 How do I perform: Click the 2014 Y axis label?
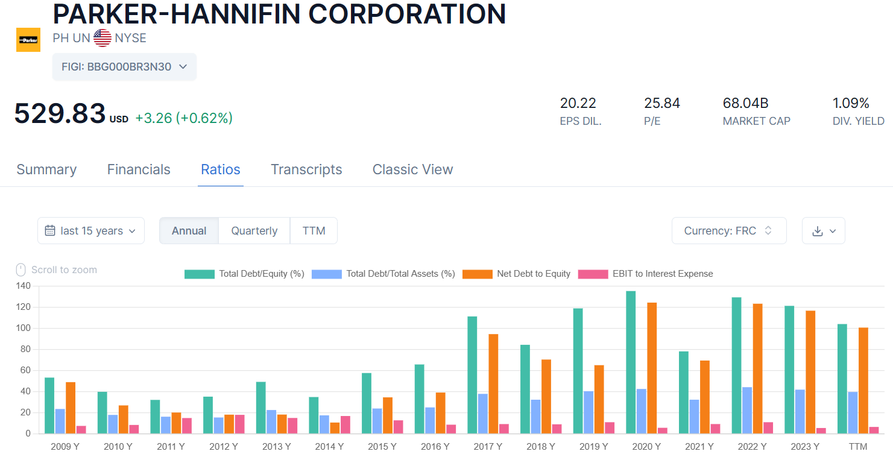(x=329, y=447)
